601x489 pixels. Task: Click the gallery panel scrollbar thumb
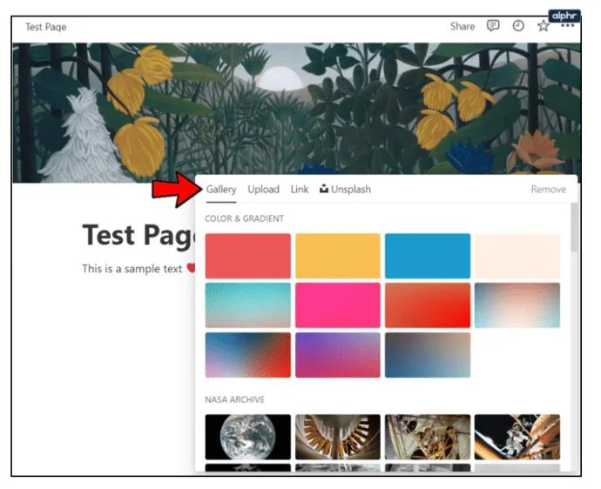coord(574,227)
